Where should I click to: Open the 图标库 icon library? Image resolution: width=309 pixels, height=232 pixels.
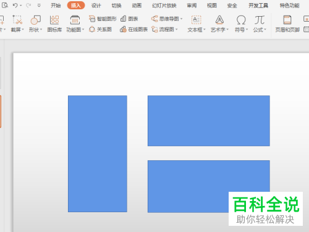tap(54, 24)
